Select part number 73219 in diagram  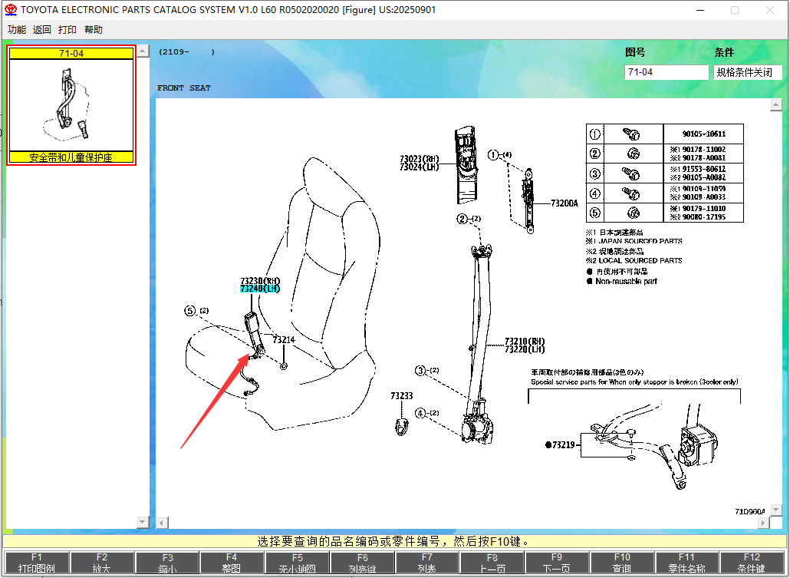[563, 445]
